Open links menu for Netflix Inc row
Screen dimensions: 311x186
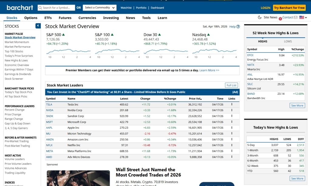click(232, 145)
